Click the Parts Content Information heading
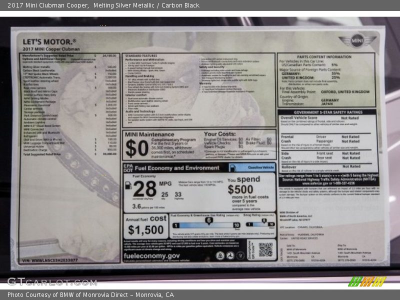The width and height of the screenshot is (400, 300). [327, 56]
